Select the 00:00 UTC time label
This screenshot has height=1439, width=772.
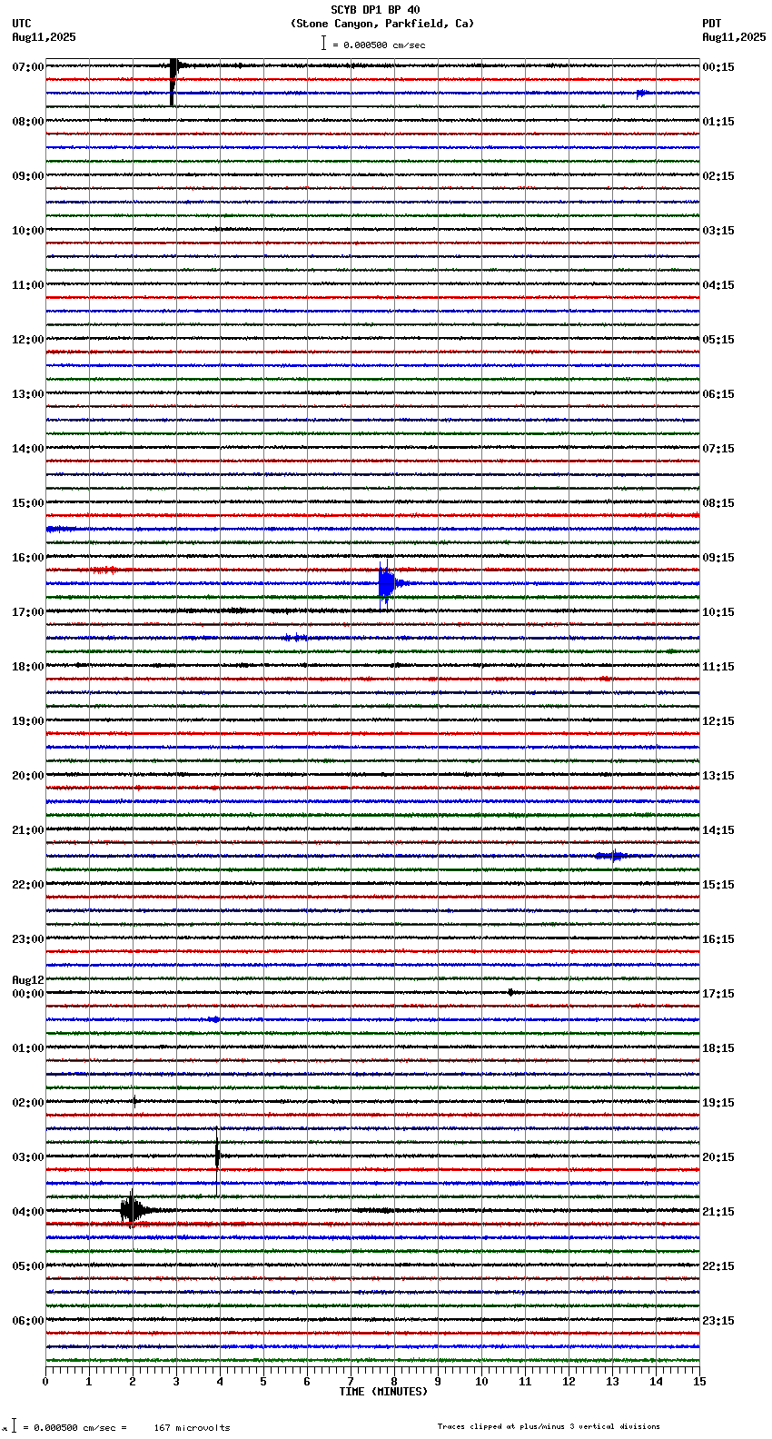pos(28,994)
